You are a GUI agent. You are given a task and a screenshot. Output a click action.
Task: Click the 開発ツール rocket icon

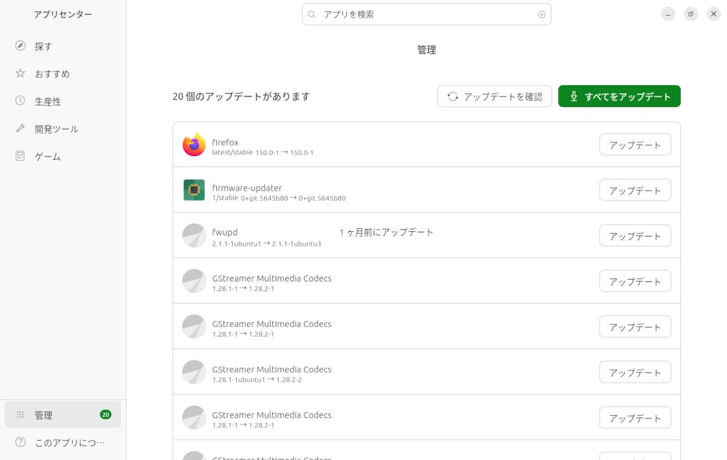pyautogui.click(x=20, y=128)
